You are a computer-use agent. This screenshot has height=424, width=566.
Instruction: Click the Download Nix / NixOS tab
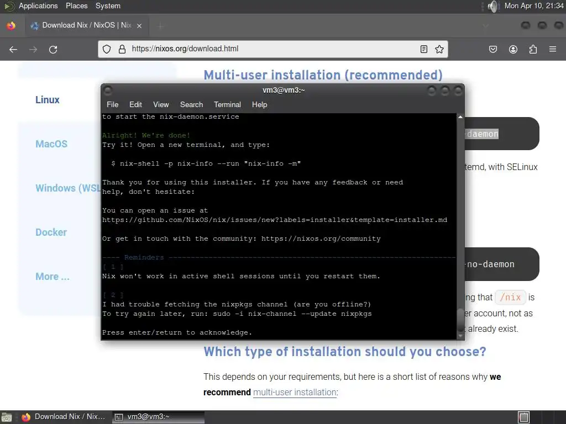point(86,25)
